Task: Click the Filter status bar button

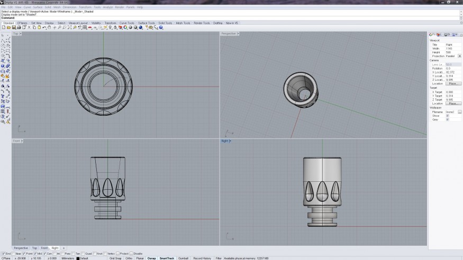Action: pos(219,258)
